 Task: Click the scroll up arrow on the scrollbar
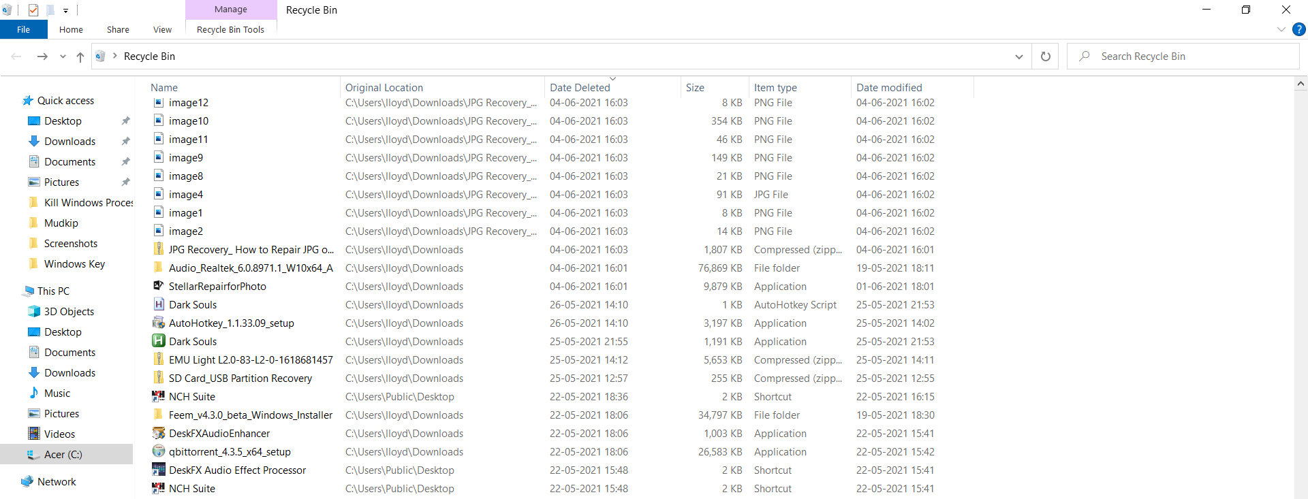pos(1301,84)
